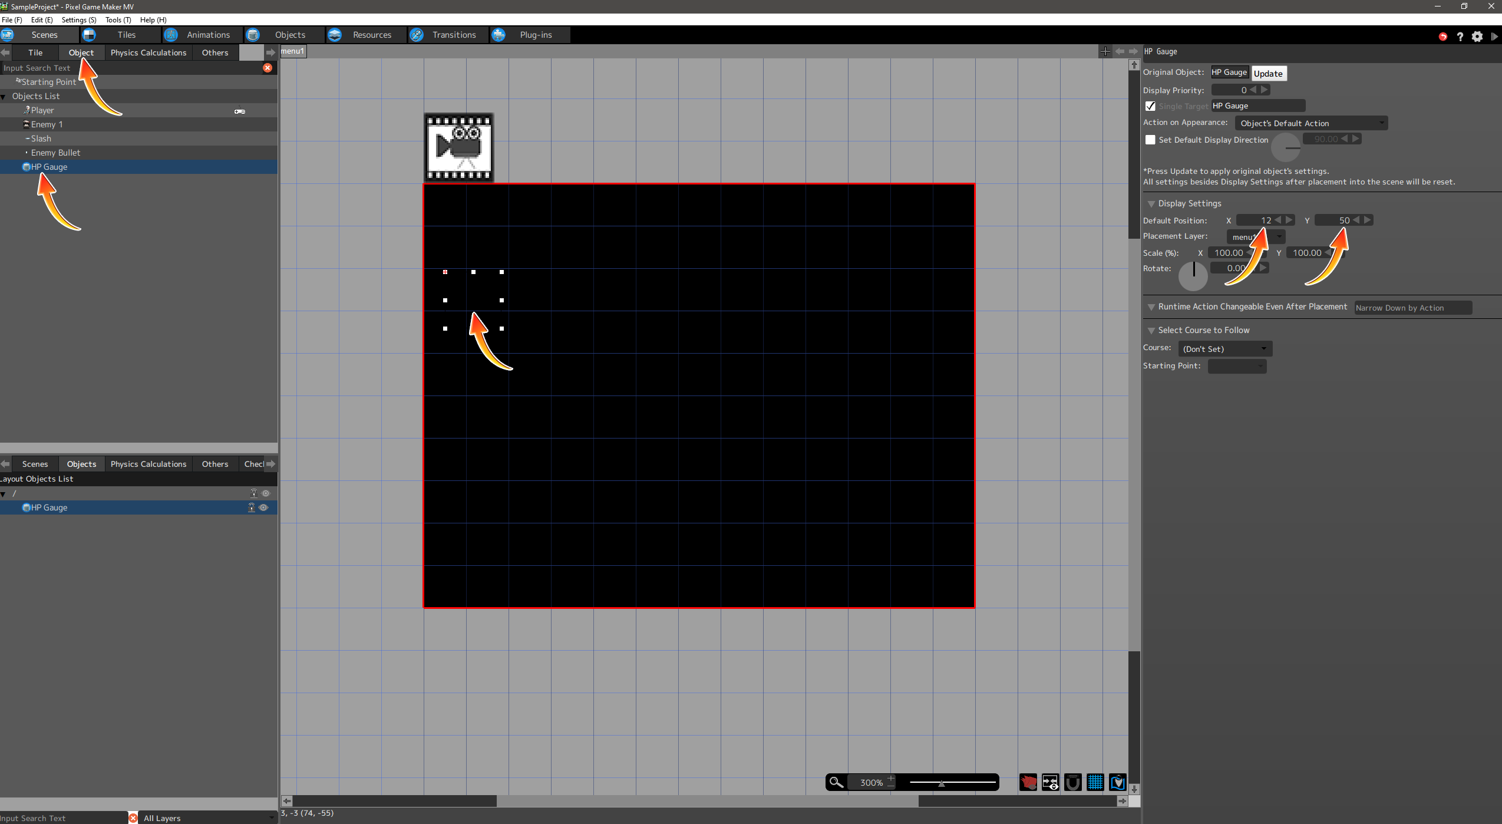Image resolution: width=1502 pixels, height=824 pixels.
Task: Click the play test triangle icon
Action: (x=1494, y=37)
